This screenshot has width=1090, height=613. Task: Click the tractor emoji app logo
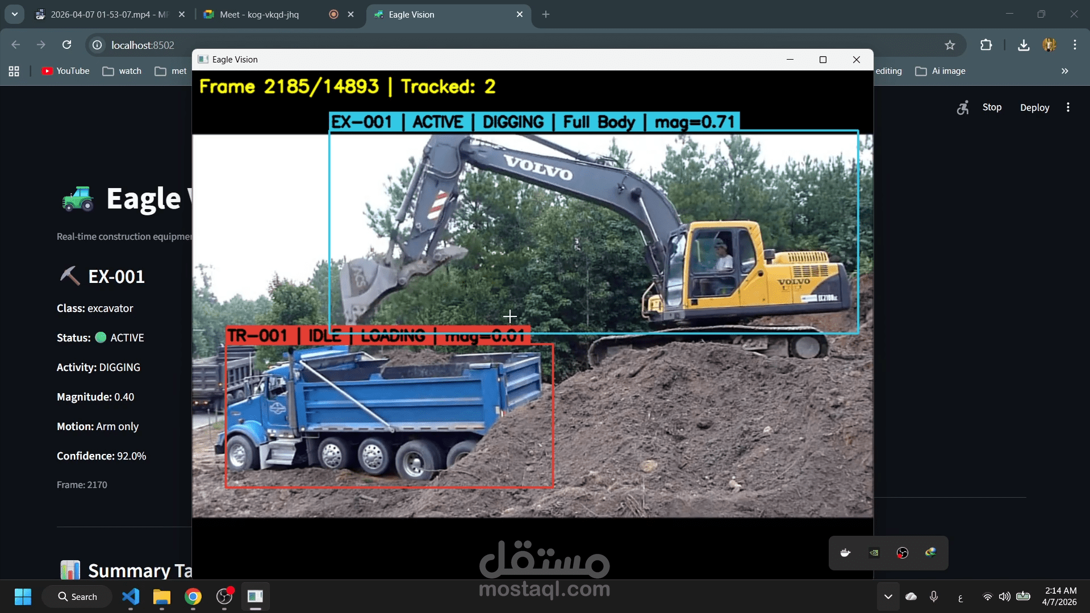pyautogui.click(x=77, y=199)
